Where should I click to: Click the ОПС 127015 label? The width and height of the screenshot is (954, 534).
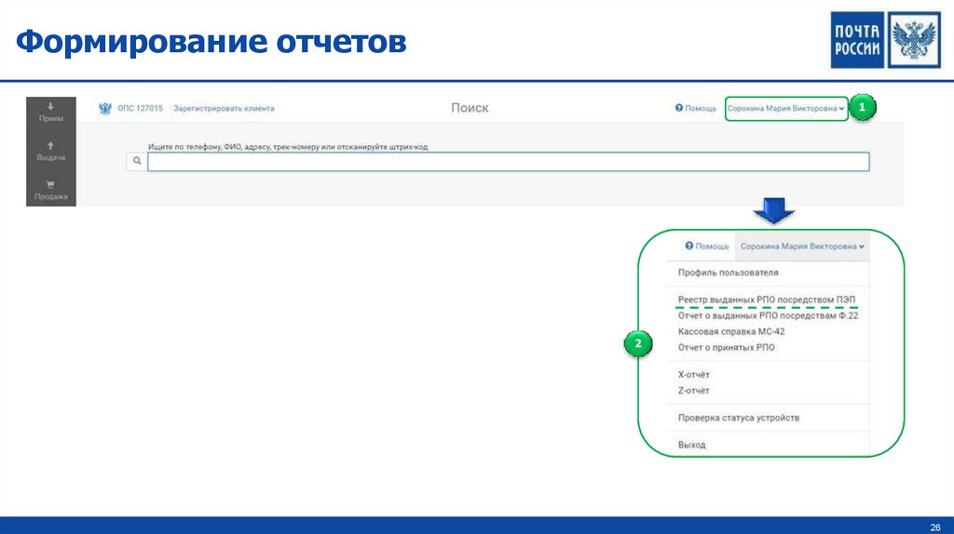(140, 109)
